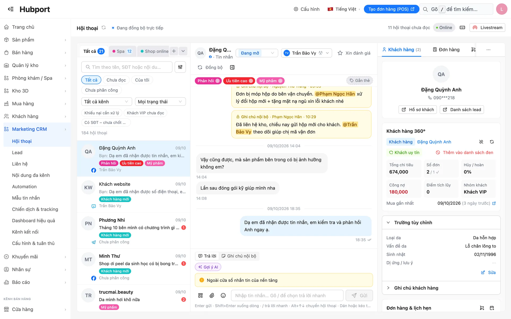Switch to Ghi chú nội bộ tab

point(239,256)
